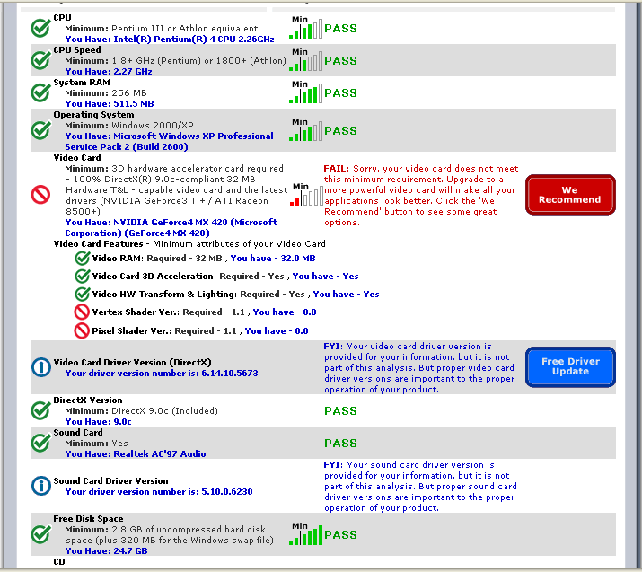This screenshot has height=572, width=642.
Task: Click the green checkmark beside Operating System
Action: click(x=40, y=130)
